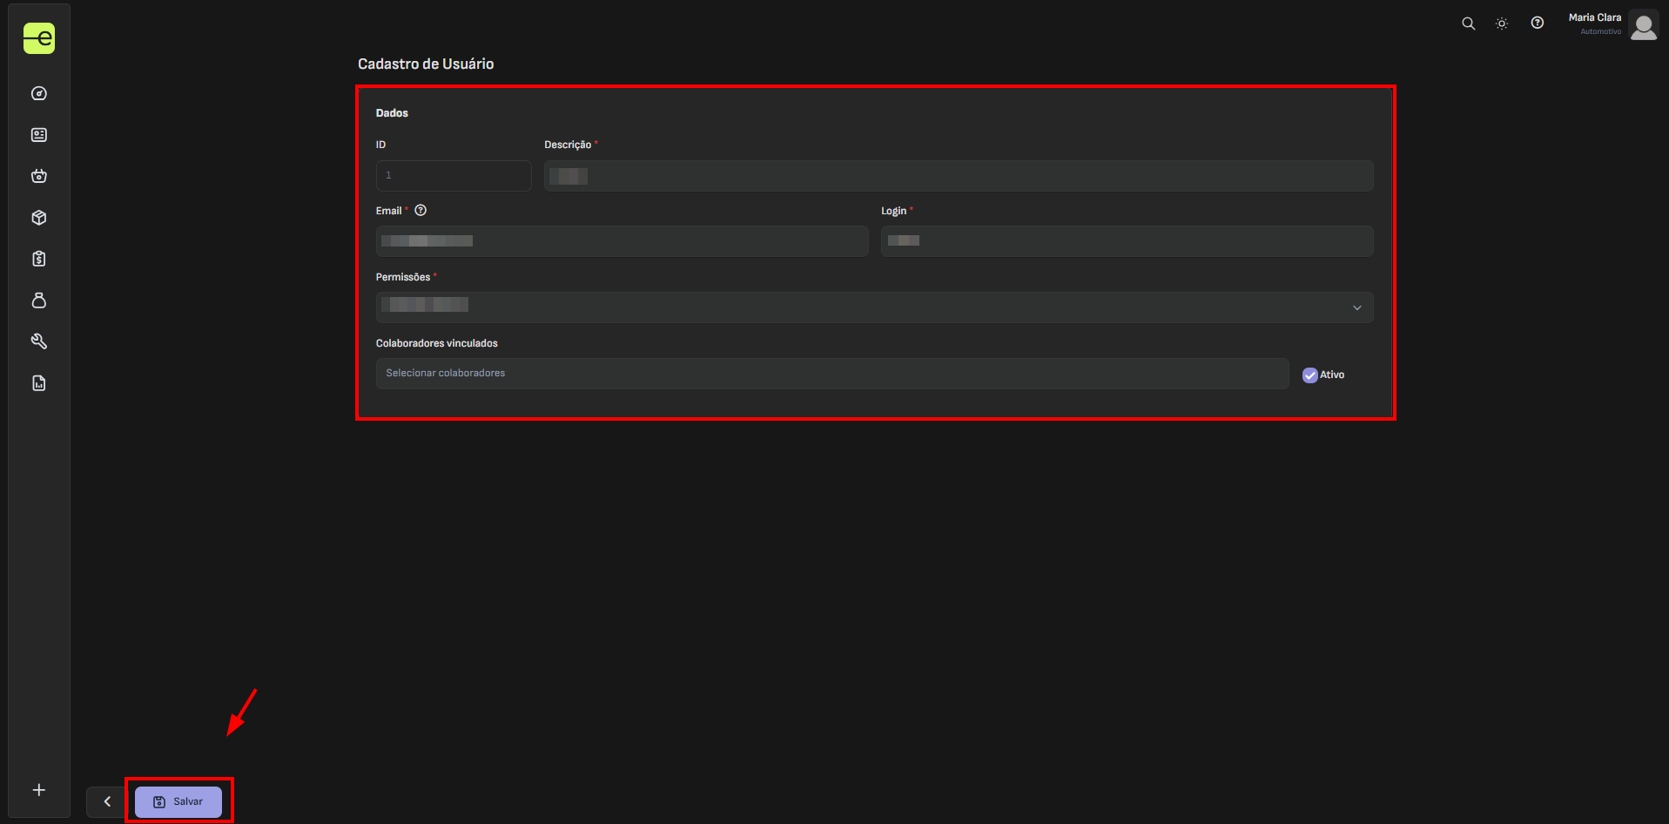Click the ID card icon in sidebar
This screenshot has height=824, width=1669.
tap(39, 135)
